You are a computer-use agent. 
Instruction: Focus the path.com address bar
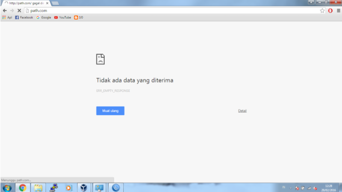coord(174,10)
